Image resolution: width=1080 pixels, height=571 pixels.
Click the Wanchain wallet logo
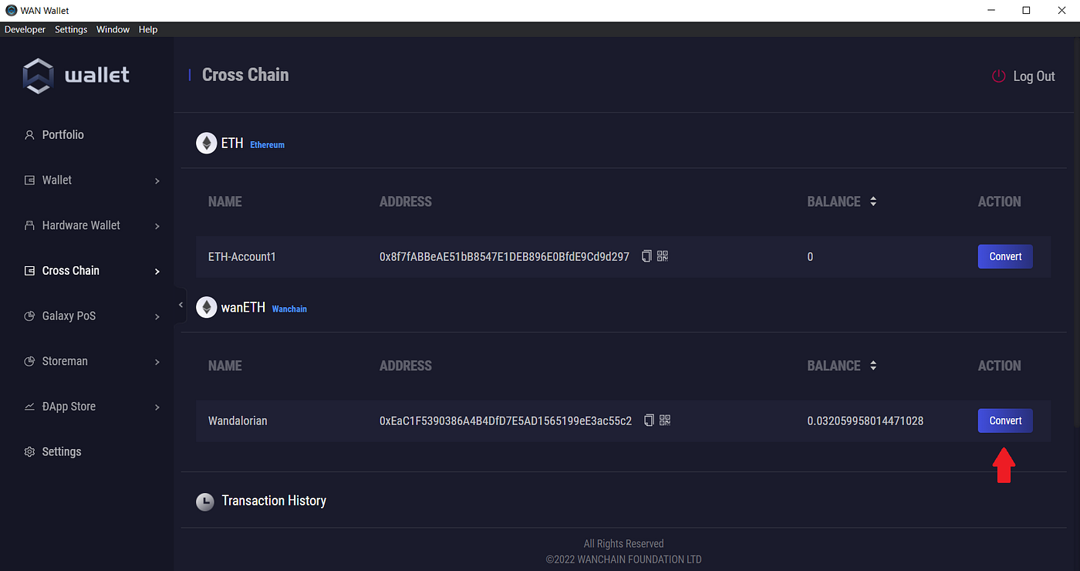(x=38, y=76)
